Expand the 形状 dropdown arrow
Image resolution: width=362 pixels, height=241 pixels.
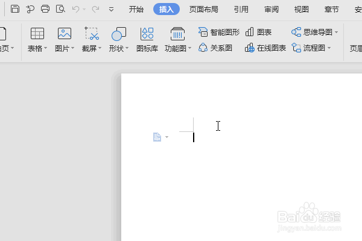[127, 48]
